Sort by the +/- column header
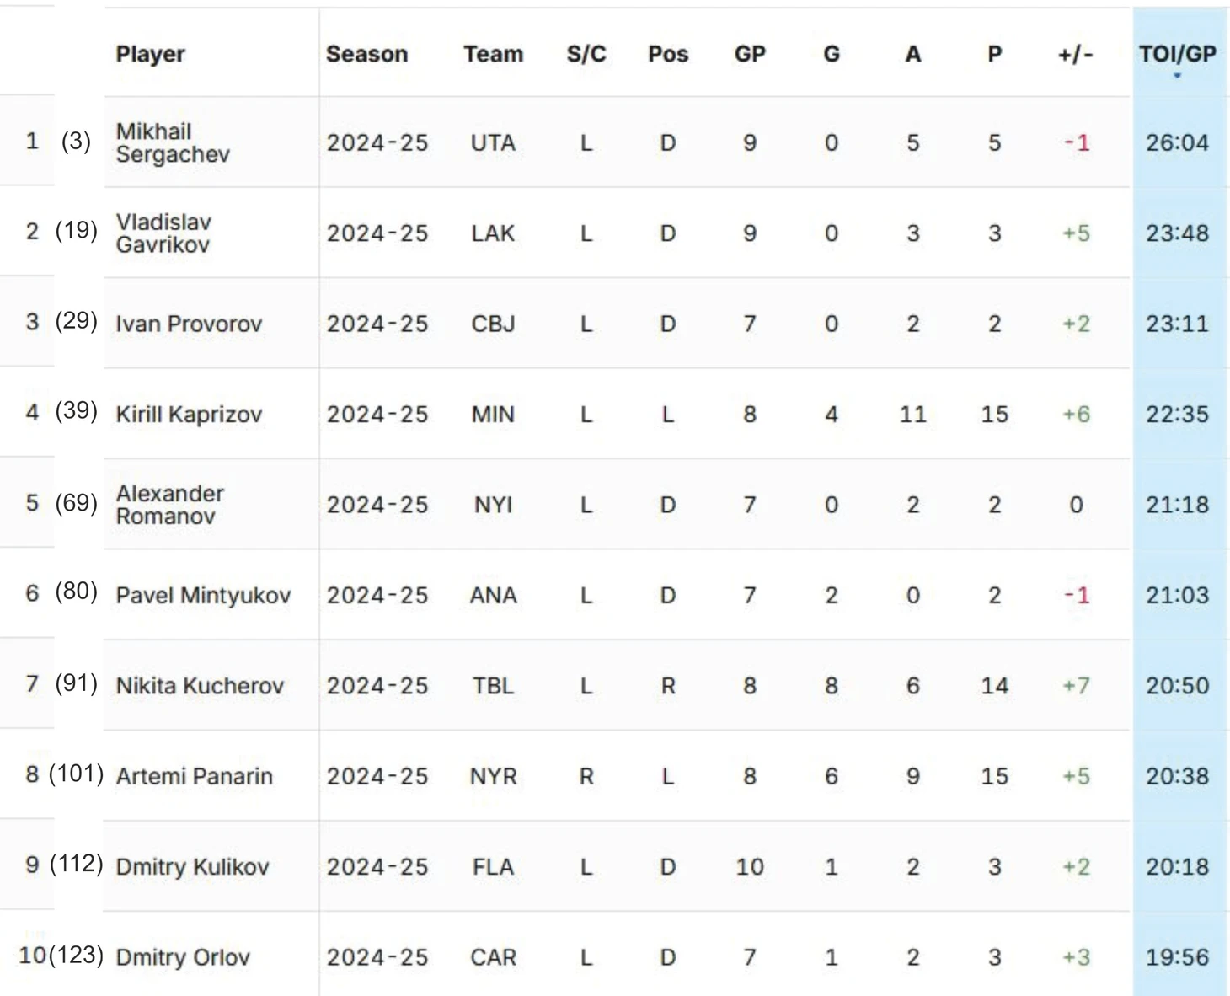 tap(1076, 54)
